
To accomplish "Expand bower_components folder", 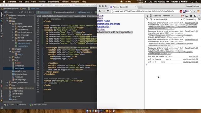I will tap(7, 83).
